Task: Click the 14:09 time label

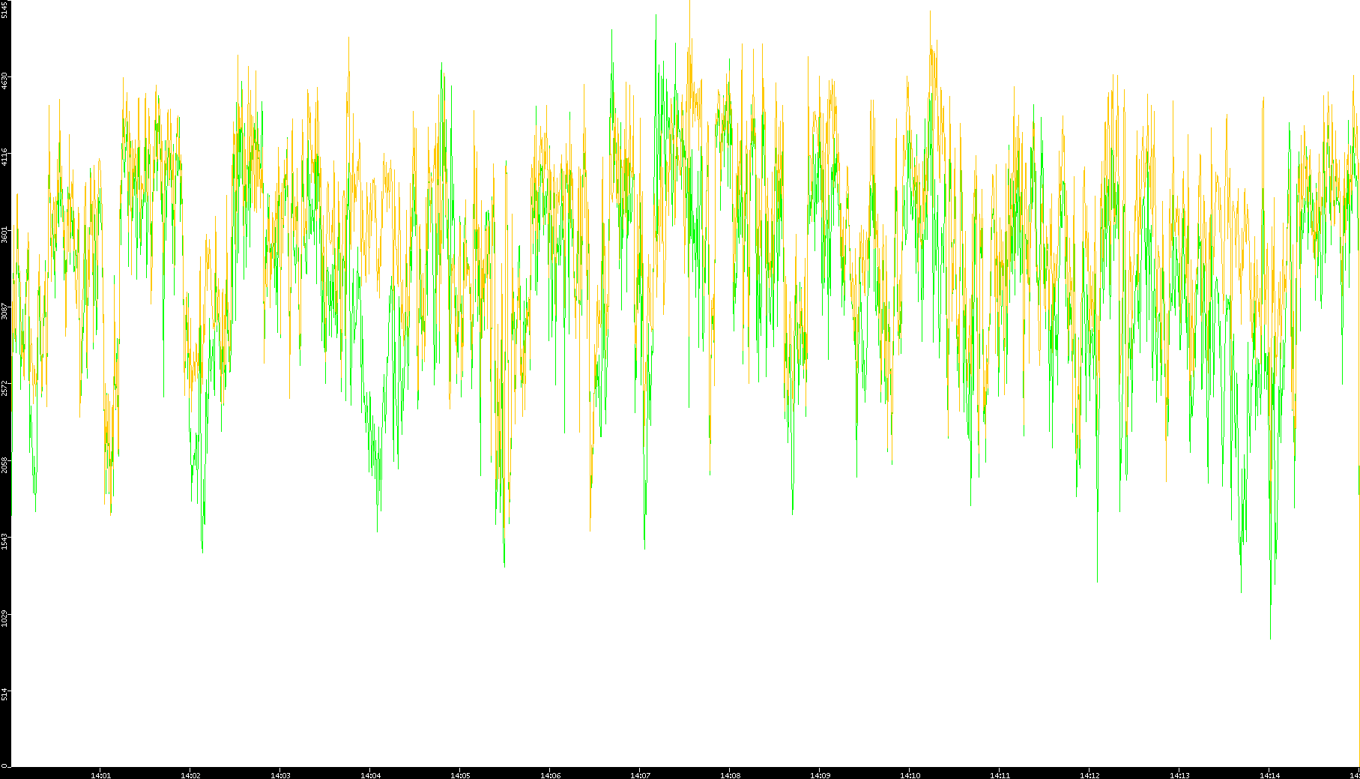Action: tap(820, 775)
